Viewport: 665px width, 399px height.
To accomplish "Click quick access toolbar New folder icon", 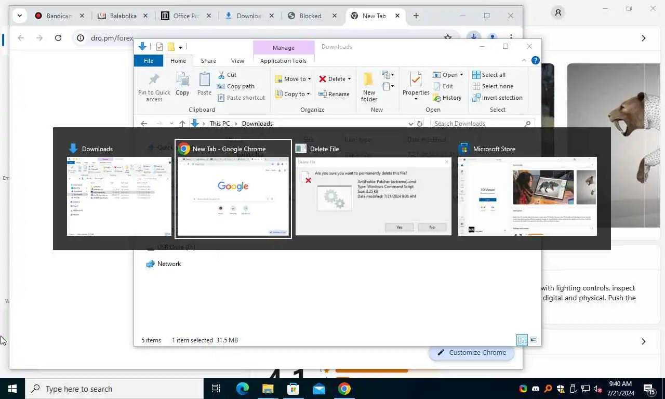I will pyautogui.click(x=171, y=47).
